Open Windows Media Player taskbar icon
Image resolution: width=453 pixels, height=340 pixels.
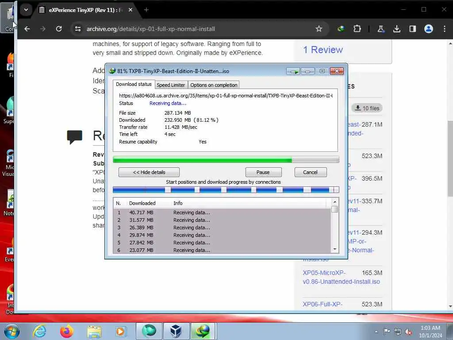coord(120,331)
